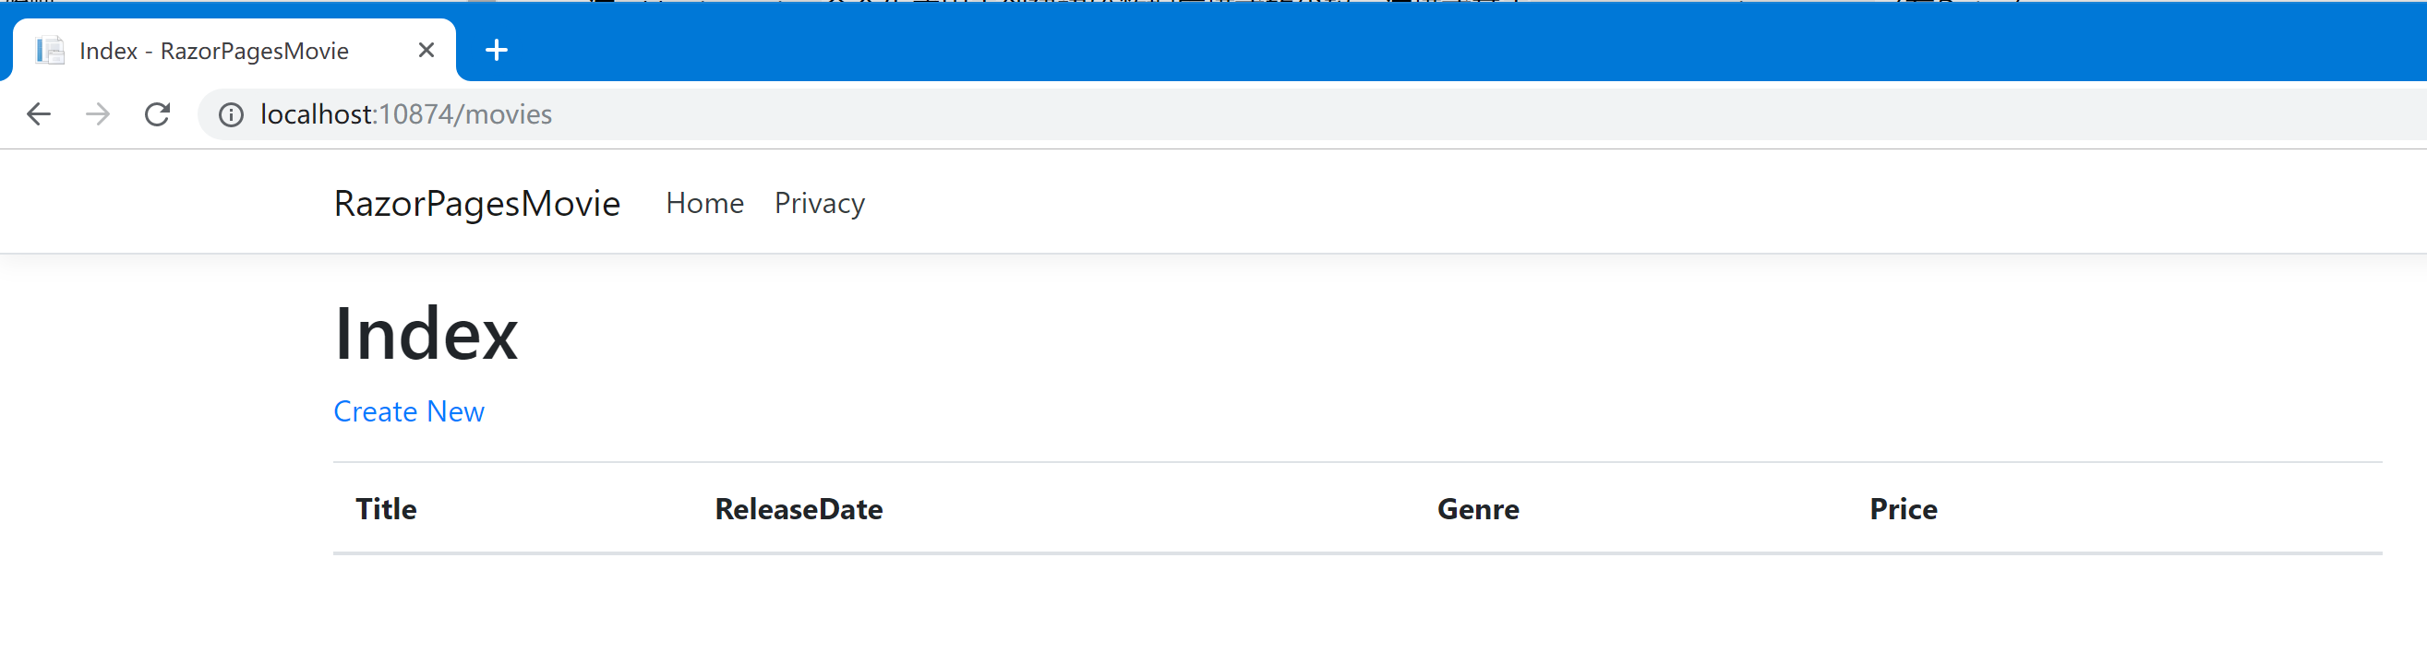Open the Privacy nav item
The height and width of the screenshot is (653, 2427).
tap(819, 203)
